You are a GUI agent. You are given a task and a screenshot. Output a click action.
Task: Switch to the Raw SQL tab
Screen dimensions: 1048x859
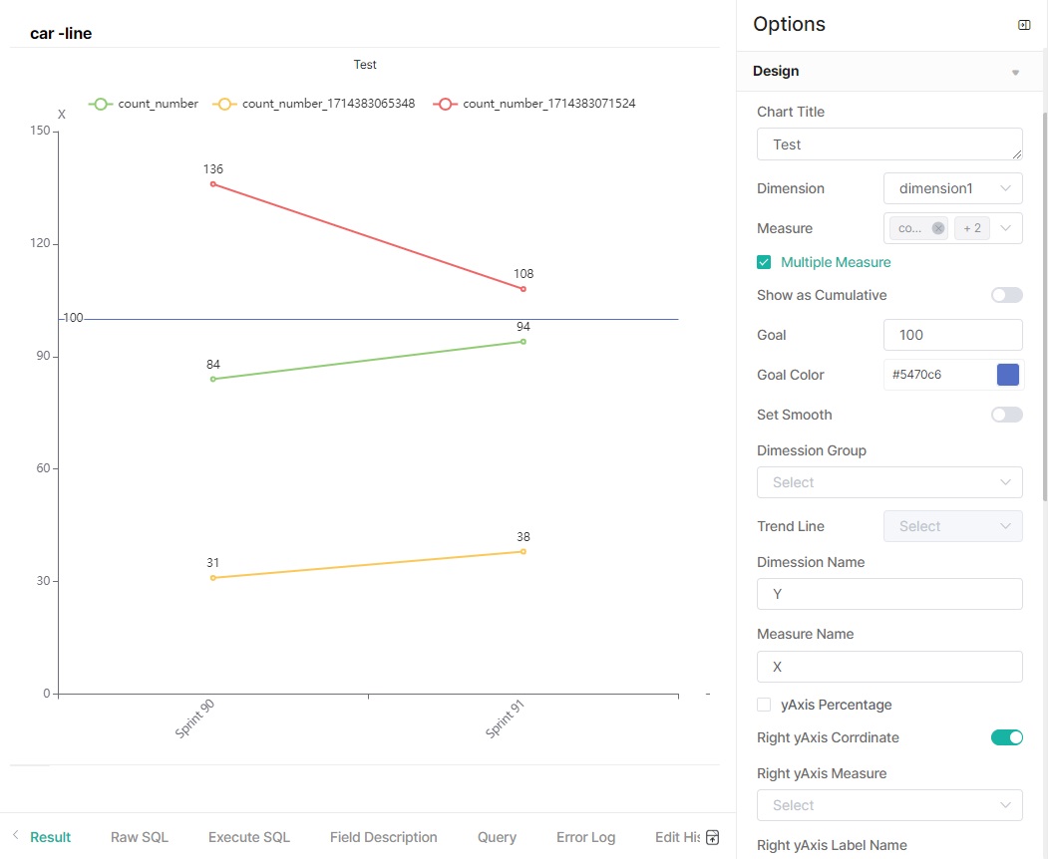point(139,837)
